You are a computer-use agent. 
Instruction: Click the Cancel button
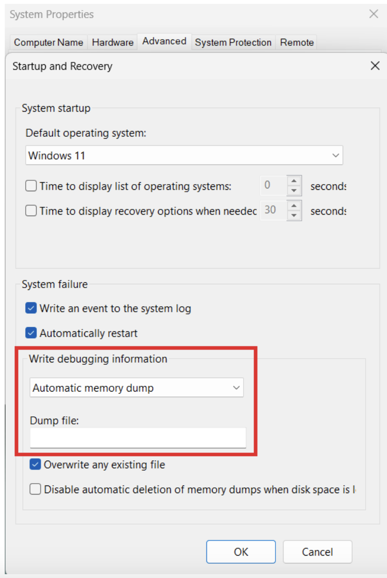tap(317, 552)
